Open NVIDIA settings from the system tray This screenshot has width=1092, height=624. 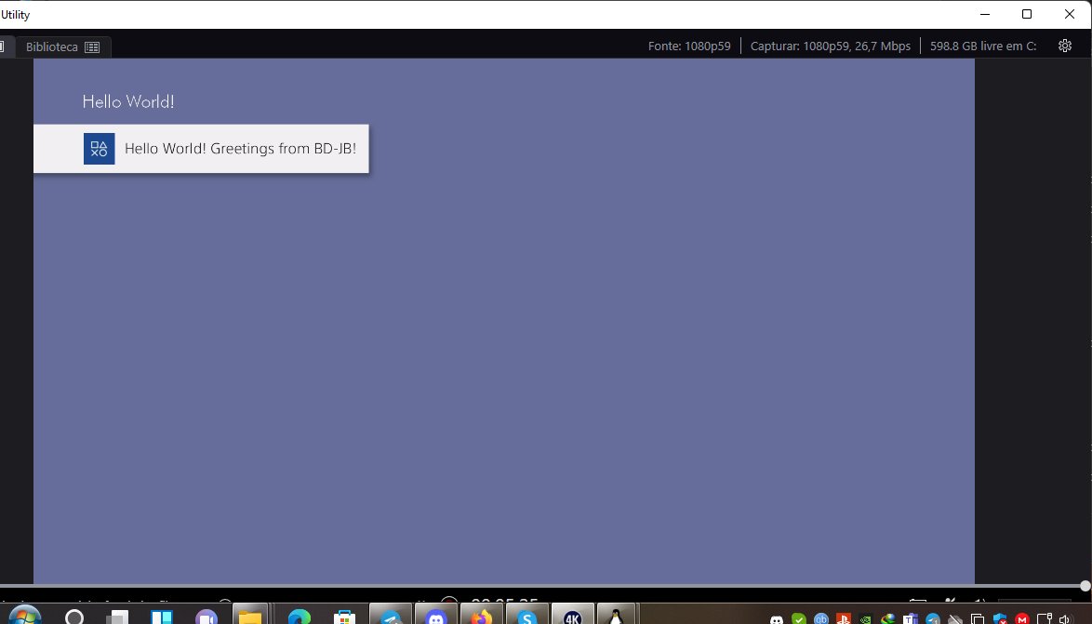pos(866,615)
